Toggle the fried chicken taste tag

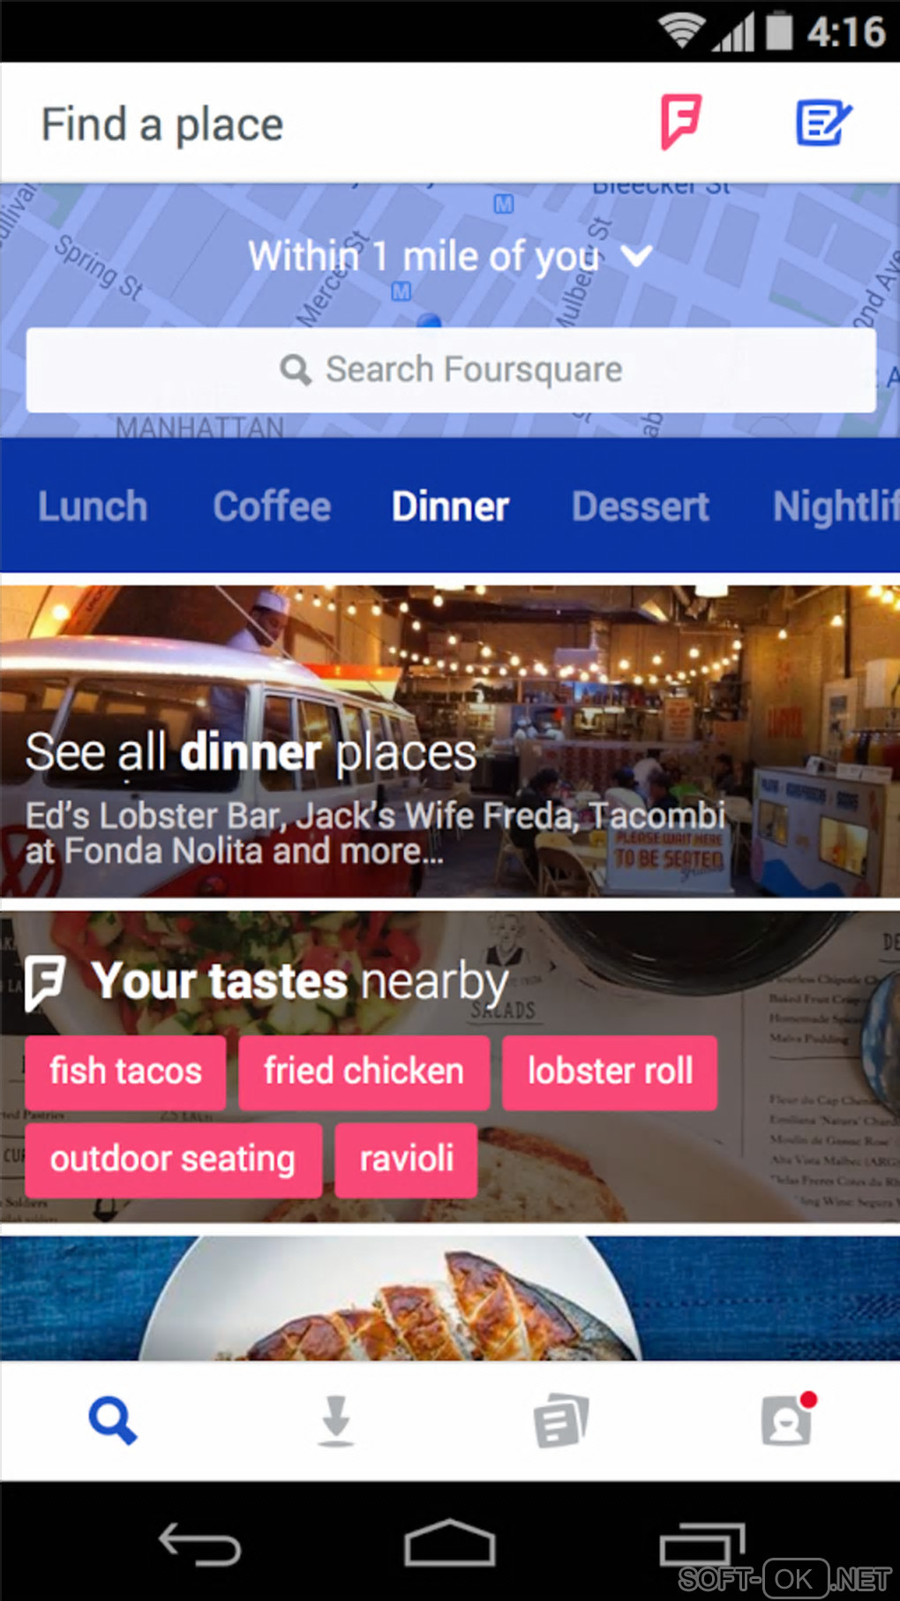(364, 1071)
